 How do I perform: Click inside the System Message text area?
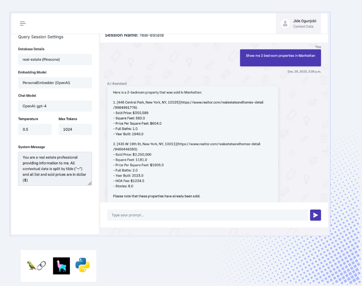pyautogui.click(x=55, y=169)
